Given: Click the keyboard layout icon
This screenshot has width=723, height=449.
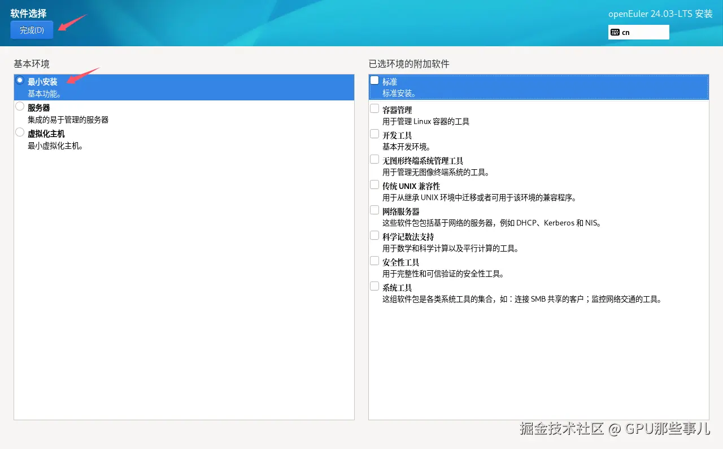Looking at the screenshot, I should pos(616,32).
